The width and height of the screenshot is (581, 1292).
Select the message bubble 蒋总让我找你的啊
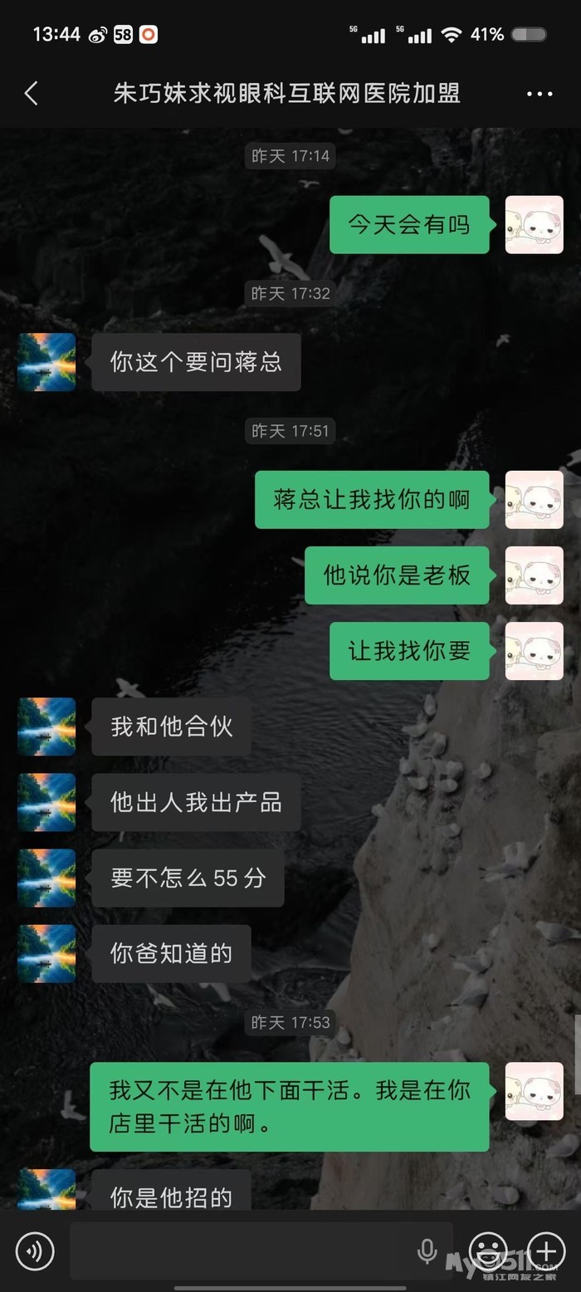[372, 500]
